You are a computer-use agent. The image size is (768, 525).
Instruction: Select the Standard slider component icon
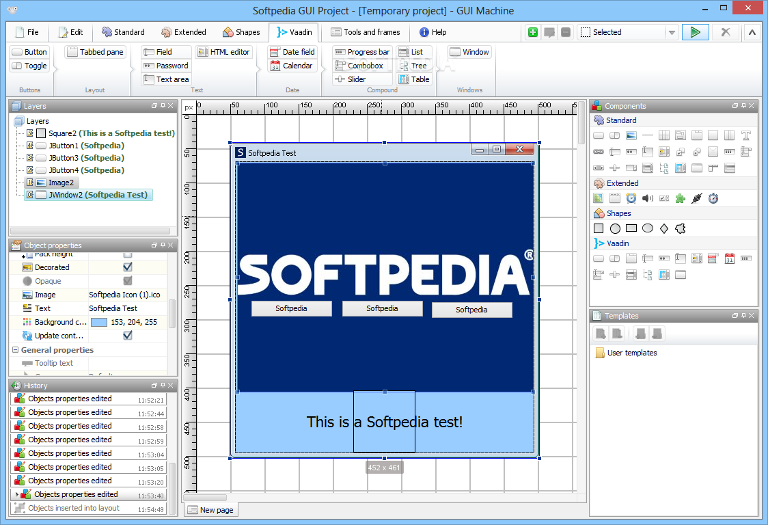click(615, 168)
